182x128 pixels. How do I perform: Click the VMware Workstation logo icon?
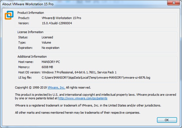click(9, 15)
